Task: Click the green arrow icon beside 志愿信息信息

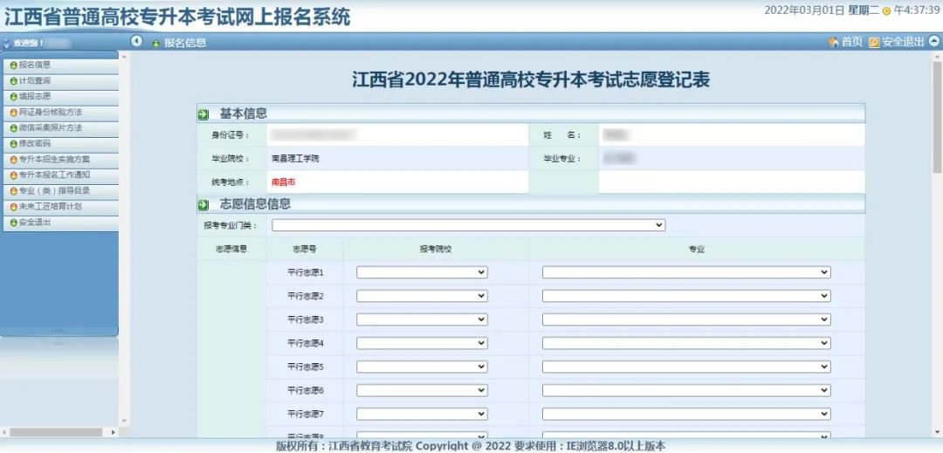Action: pyautogui.click(x=203, y=205)
